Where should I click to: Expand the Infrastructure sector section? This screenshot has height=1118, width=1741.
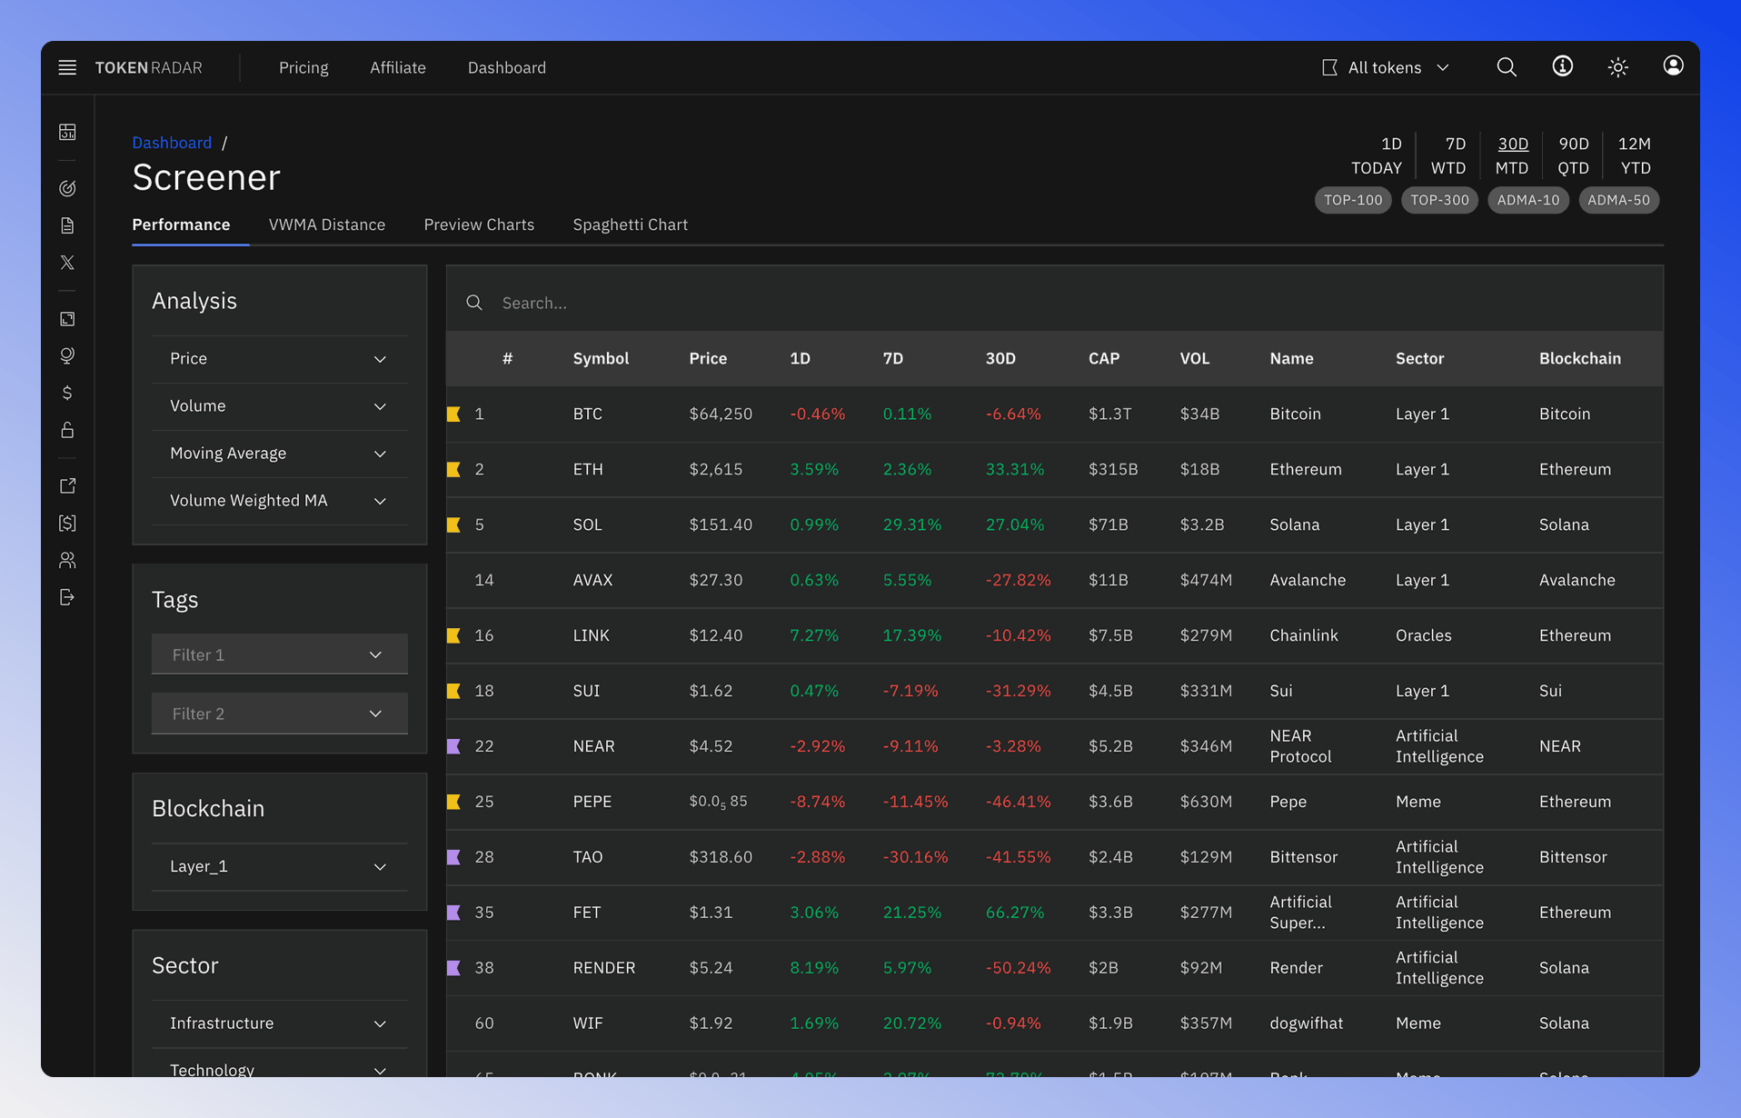click(x=279, y=1023)
